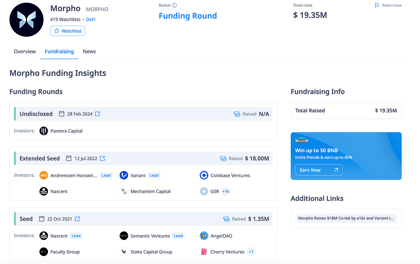Click the Pantera Capital logo

pyautogui.click(x=44, y=131)
